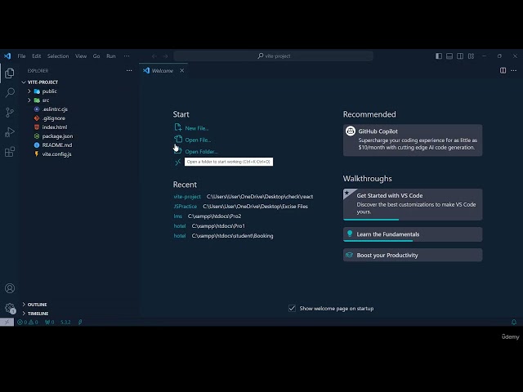
Task: Open recent lms link
Action: click(178, 216)
